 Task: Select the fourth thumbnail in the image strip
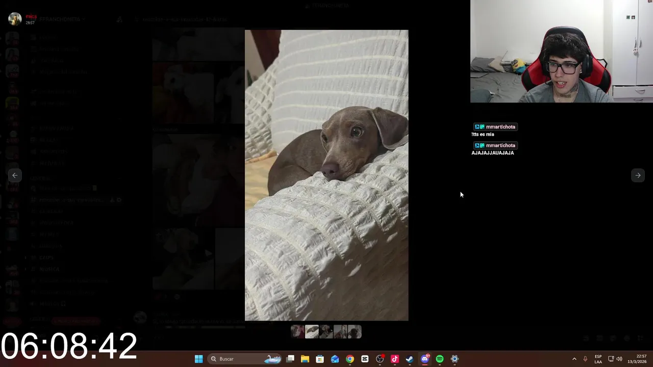(x=340, y=332)
